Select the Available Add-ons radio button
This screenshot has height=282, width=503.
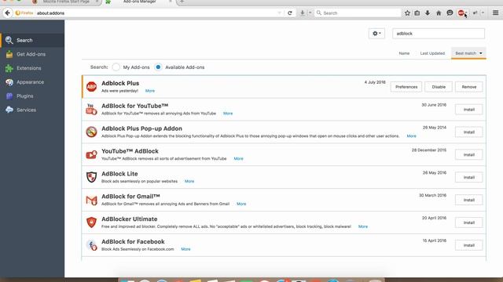[x=158, y=67]
